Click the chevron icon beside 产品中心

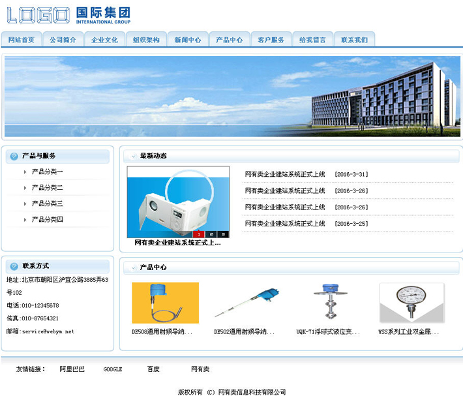click(x=133, y=267)
